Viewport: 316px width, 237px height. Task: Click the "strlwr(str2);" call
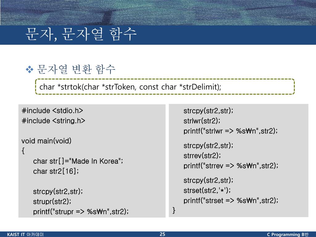point(202,121)
